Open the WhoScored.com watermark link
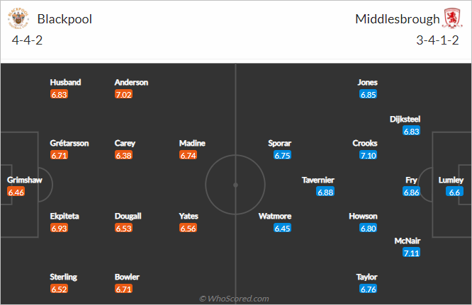 coord(234,299)
